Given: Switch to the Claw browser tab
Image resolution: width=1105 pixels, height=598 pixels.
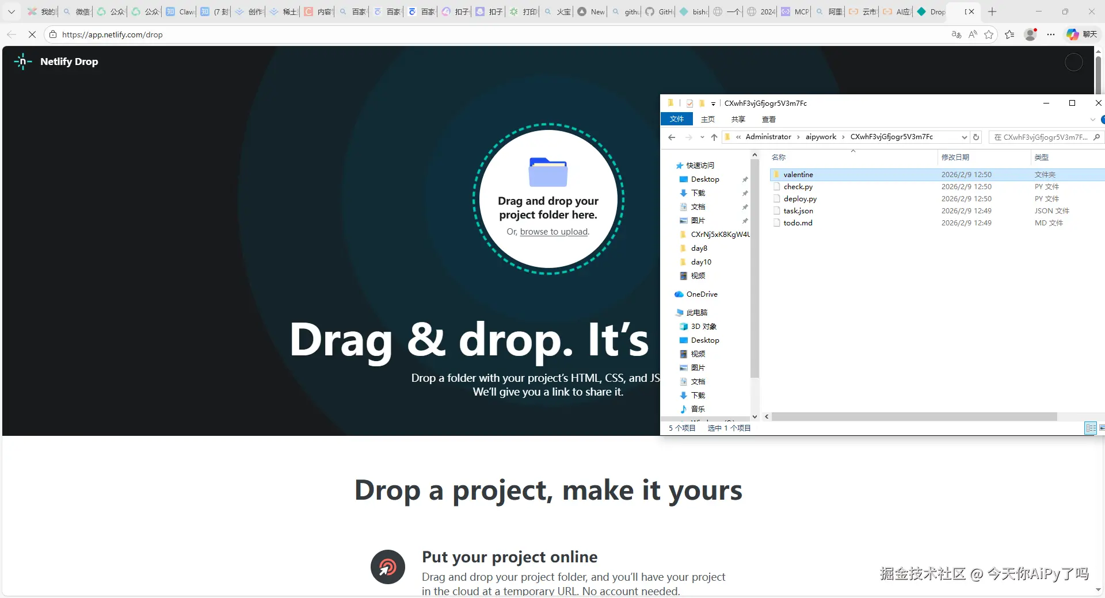Looking at the screenshot, I should click(180, 11).
